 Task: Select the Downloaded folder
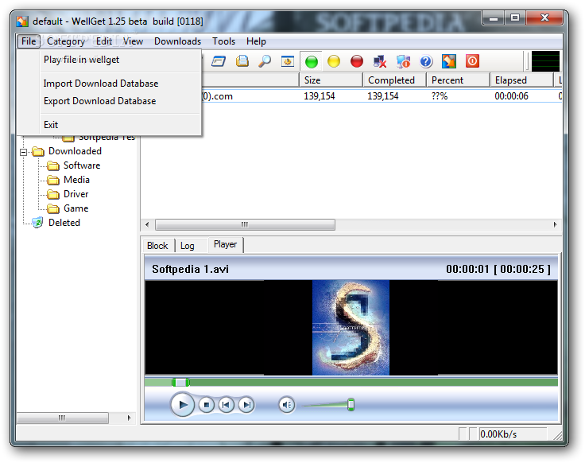click(x=75, y=151)
